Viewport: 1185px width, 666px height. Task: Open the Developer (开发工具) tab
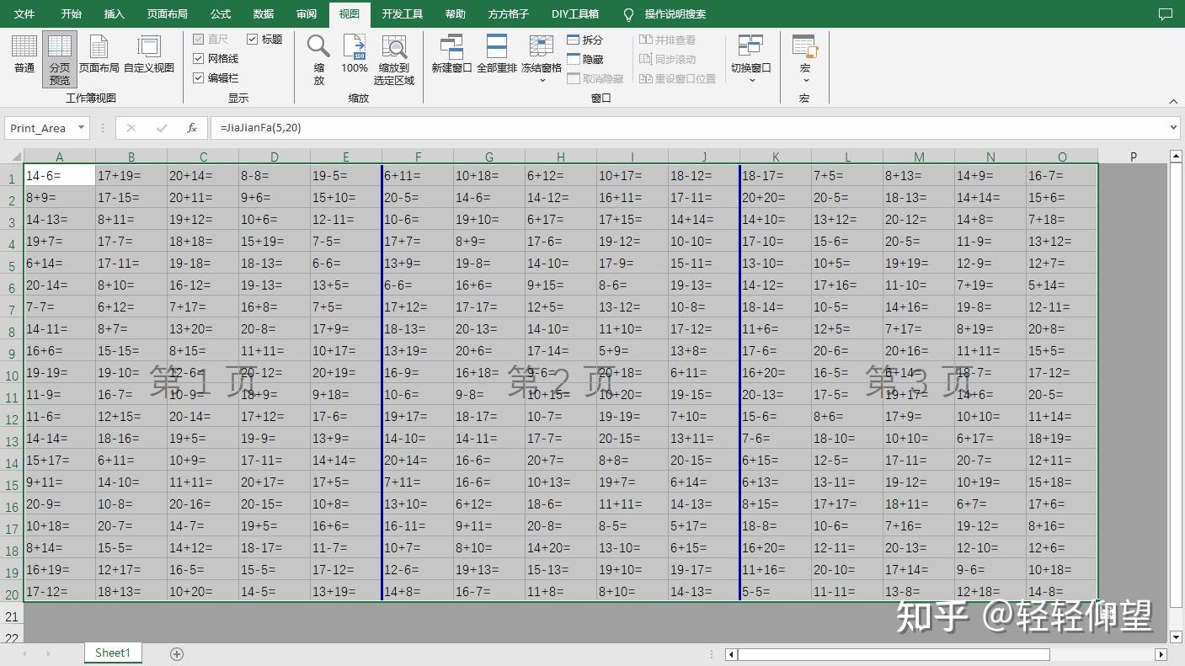403,14
